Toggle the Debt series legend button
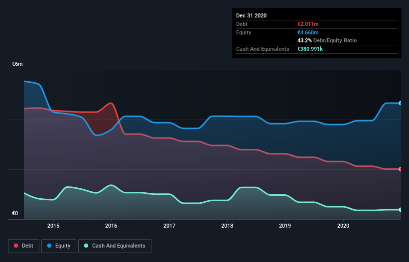The width and height of the screenshot is (409, 262). coord(24,246)
